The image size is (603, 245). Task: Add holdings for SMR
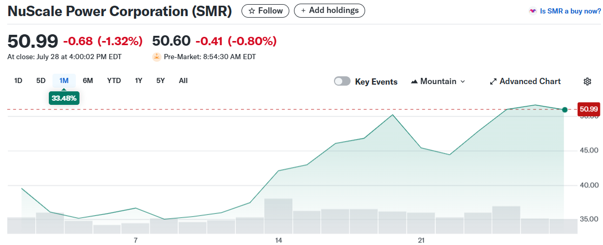click(330, 10)
